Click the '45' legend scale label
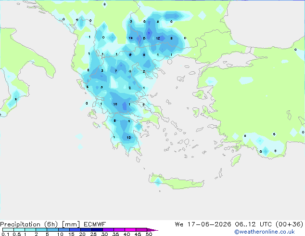This screenshot has height=236, width=305. click(x=138, y=234)
